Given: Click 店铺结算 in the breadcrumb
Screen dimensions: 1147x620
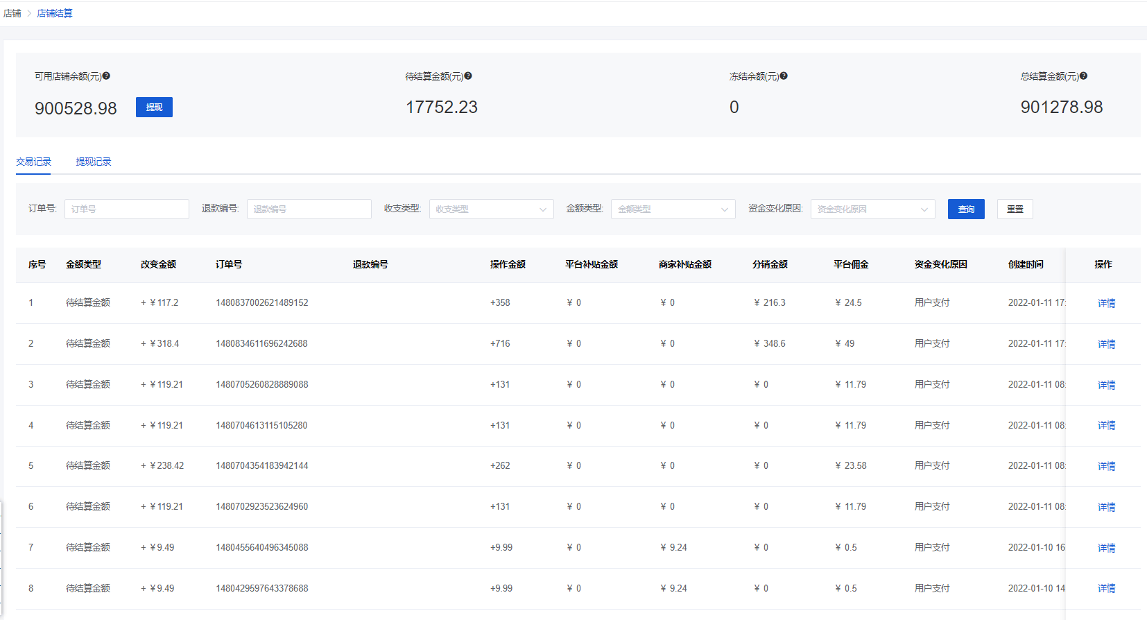Looking at the screenshot, I should pos(55,13).
